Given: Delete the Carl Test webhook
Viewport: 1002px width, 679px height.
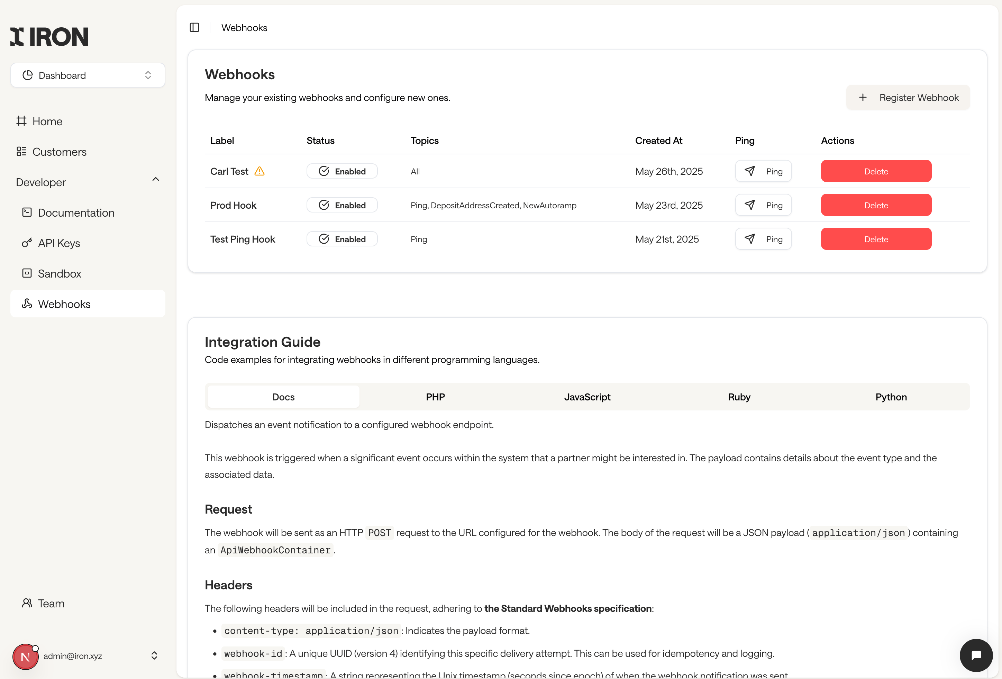Looking at the screenshot, I should click(x=876, y=171).
